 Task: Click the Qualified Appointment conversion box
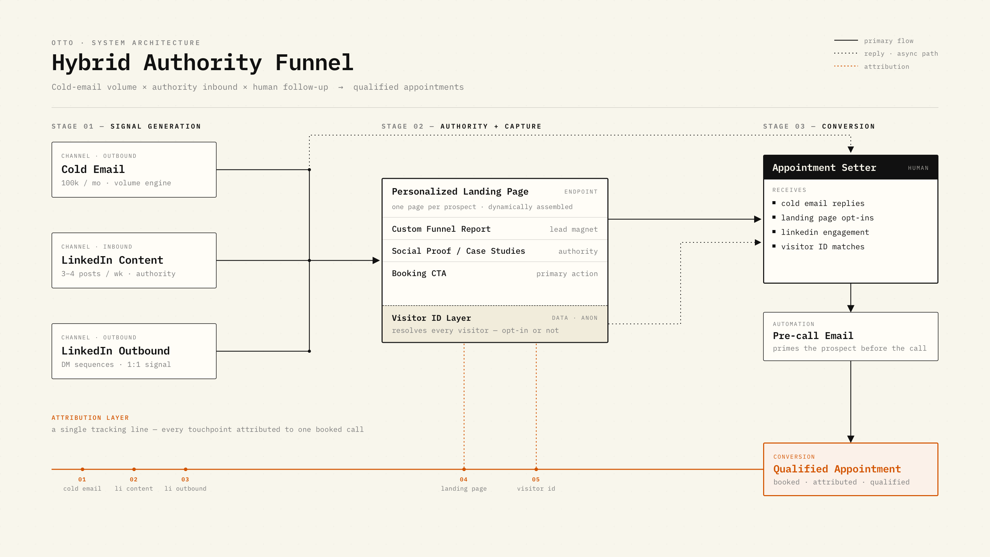(850, 469)
